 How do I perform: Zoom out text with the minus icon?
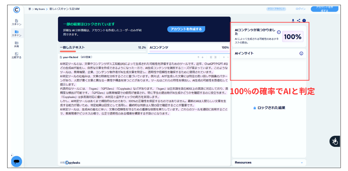tap(228, 57)
